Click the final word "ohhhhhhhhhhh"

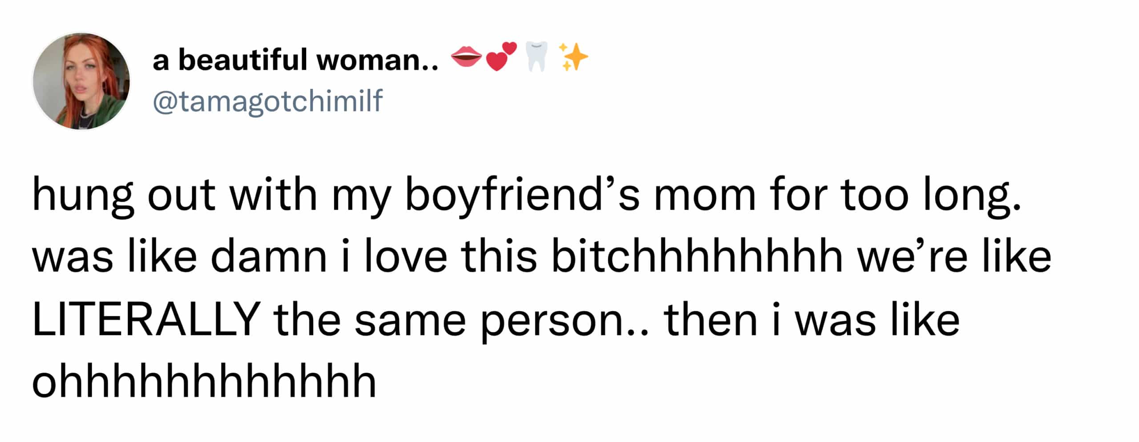pos(204,381)
